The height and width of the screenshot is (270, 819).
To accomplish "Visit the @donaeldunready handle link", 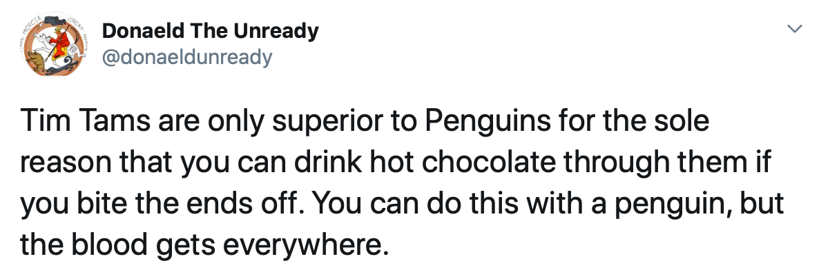I will [187, 57].
